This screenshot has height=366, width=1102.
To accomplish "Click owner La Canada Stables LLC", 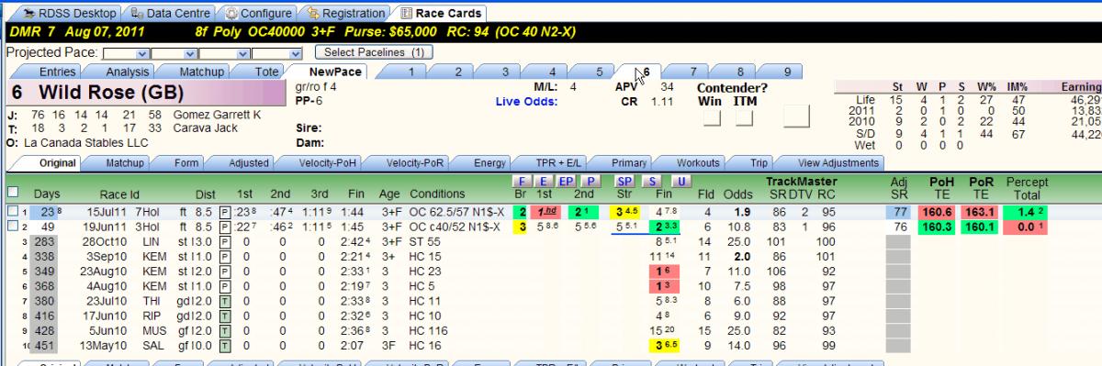I will (x=85, y=143).
